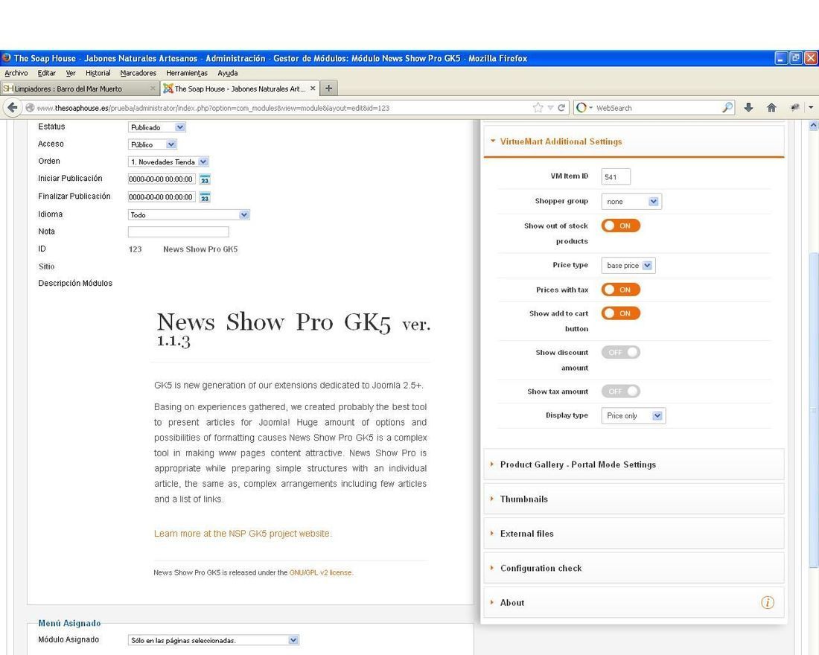The height and width of the screenshot is (655, 819).
Task: Click the info icon in About panel
Action: (768, 603)
